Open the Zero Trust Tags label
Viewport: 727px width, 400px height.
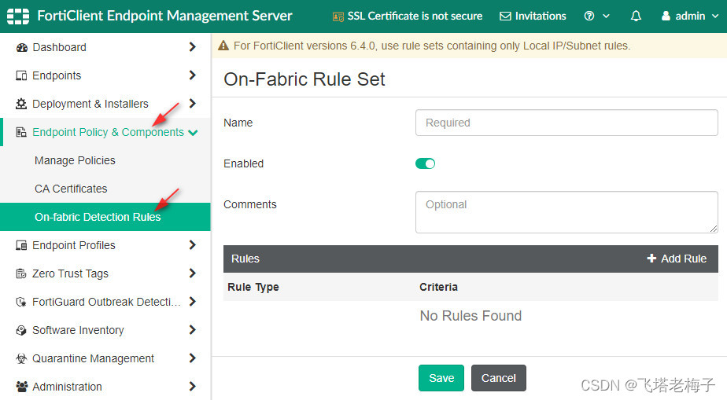click(x=70, y=273)
